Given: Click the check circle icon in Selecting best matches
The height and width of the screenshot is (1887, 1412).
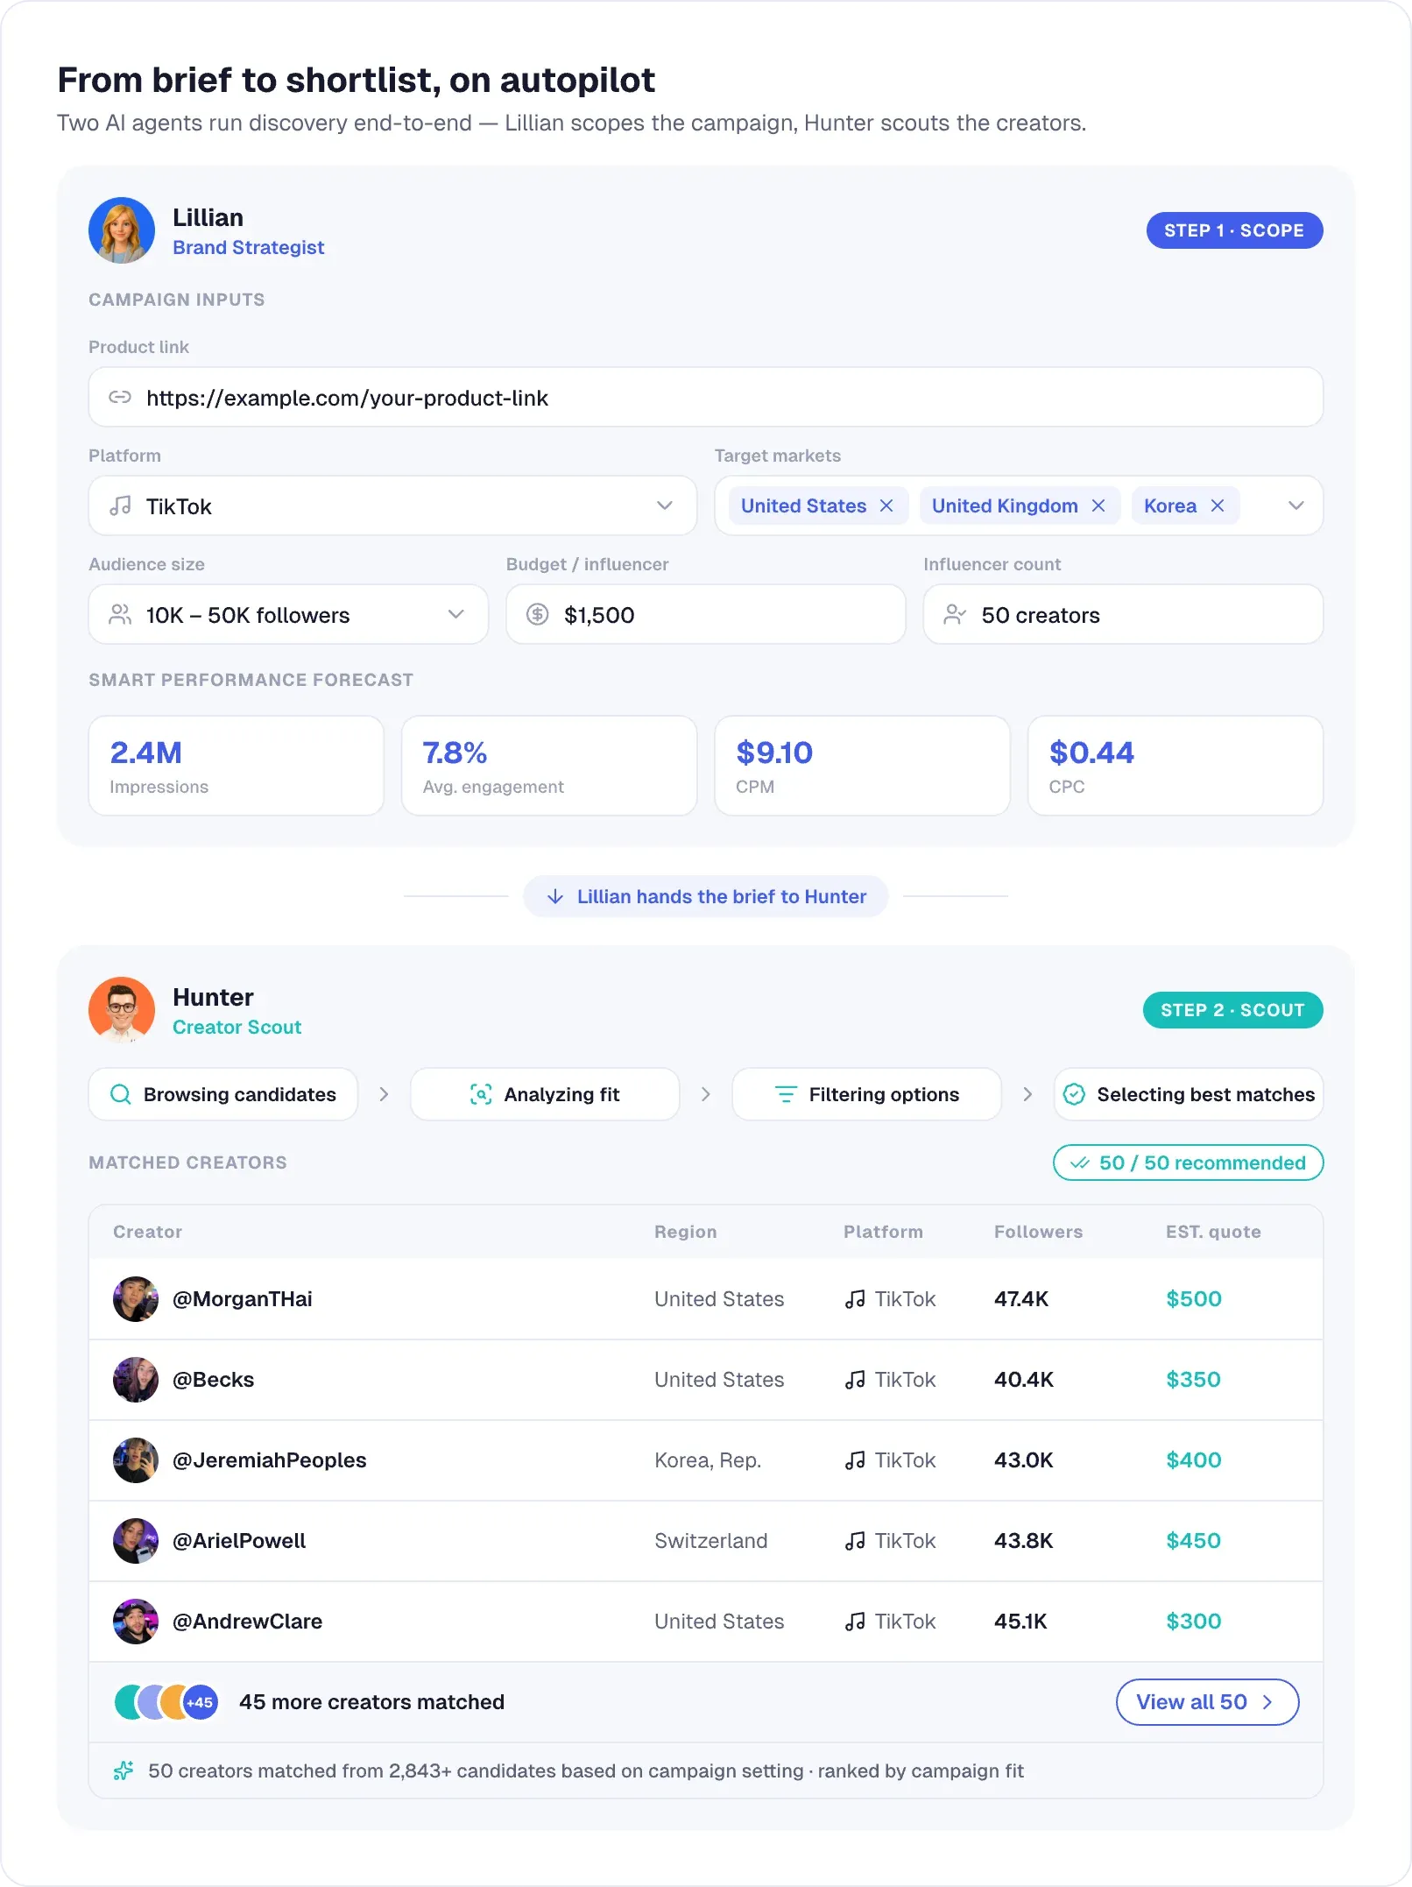Looking at the screenshot, I should pos(1074,1094).
